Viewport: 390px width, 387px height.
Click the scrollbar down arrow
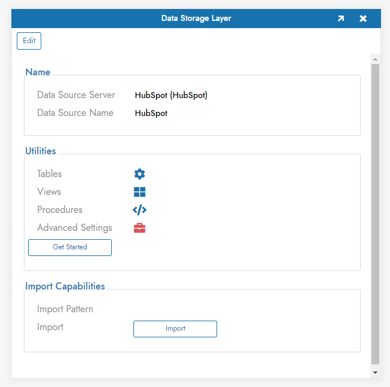point(375,372)
